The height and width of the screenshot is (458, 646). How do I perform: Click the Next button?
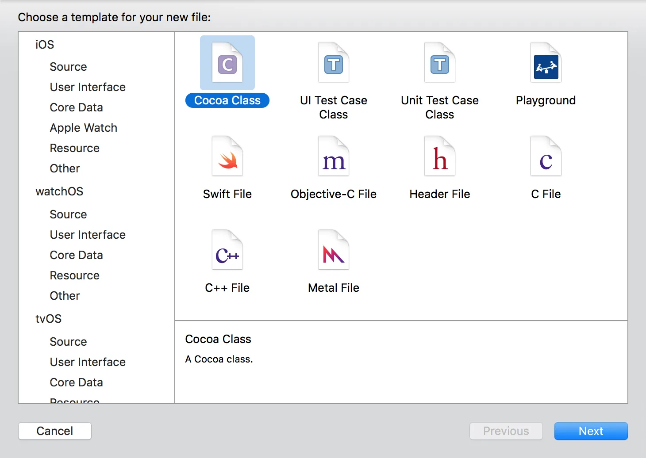(x=591, y=431)
